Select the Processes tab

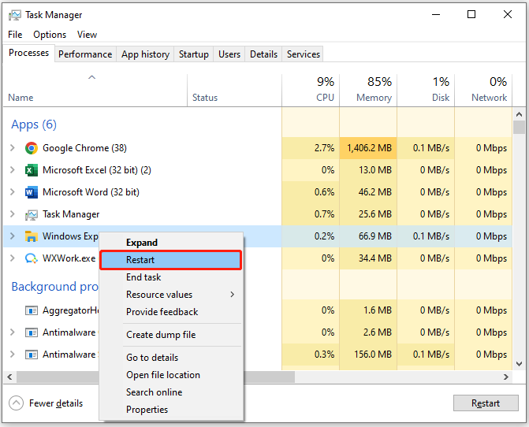(x=28, y=53)
